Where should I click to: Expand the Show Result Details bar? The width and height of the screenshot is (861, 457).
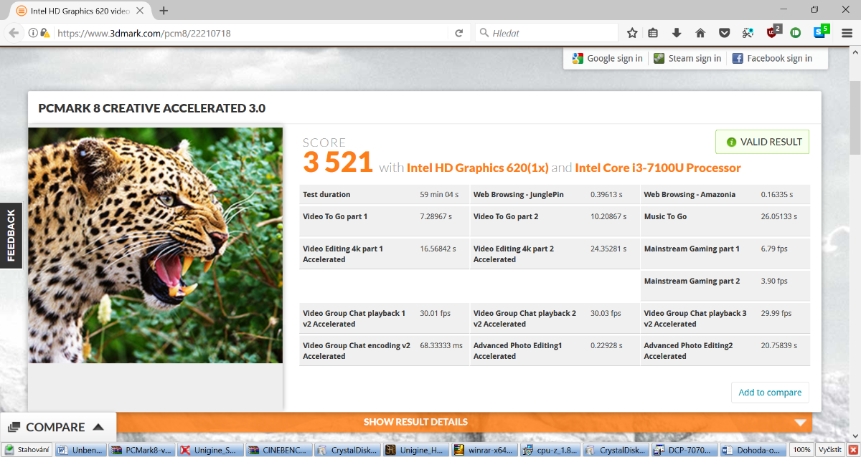coord(416,422)
